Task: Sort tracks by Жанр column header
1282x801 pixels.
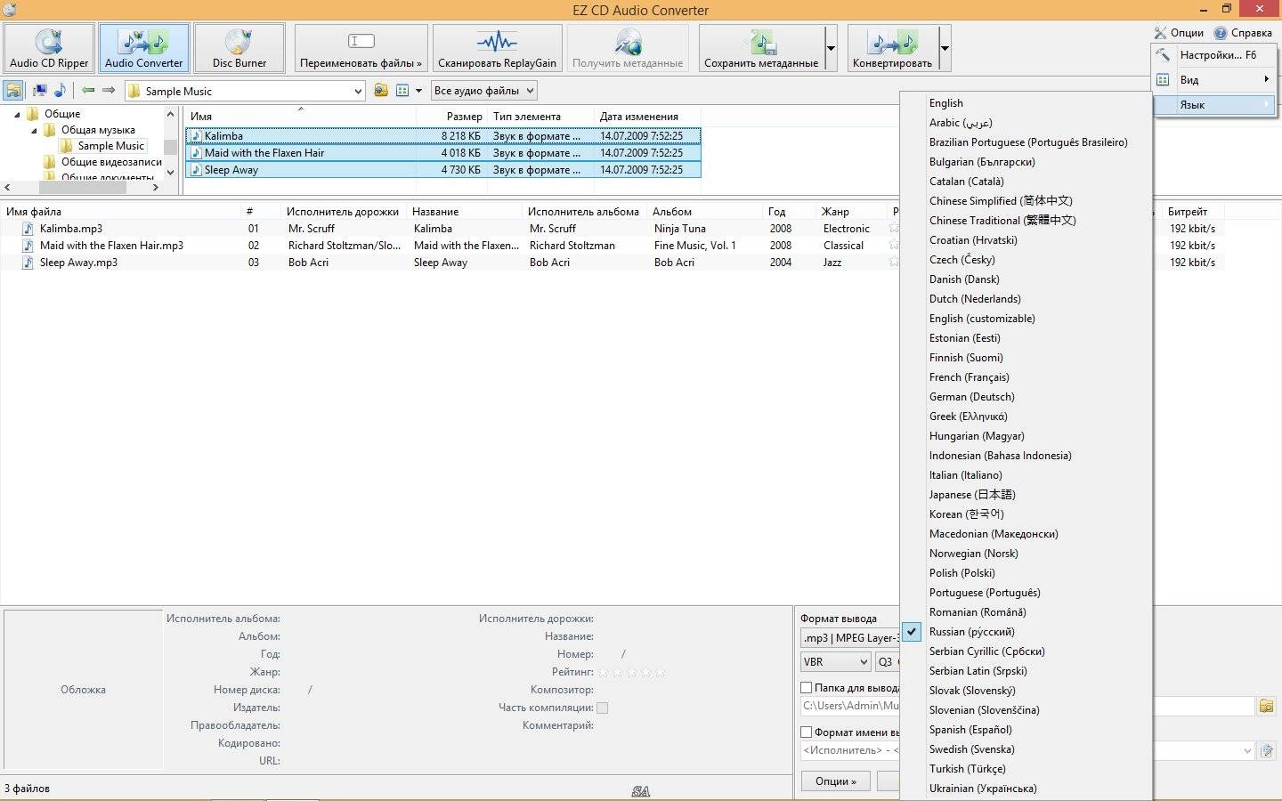Action: [851, 212]
